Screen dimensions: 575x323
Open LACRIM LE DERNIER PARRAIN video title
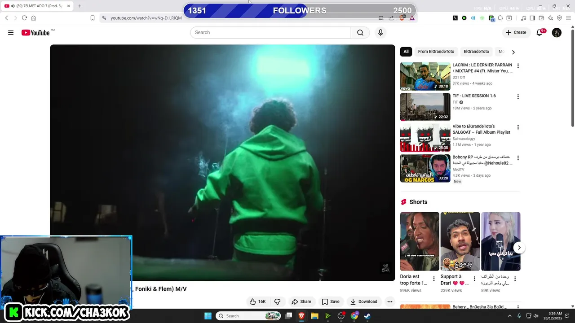tap(482, 68)
